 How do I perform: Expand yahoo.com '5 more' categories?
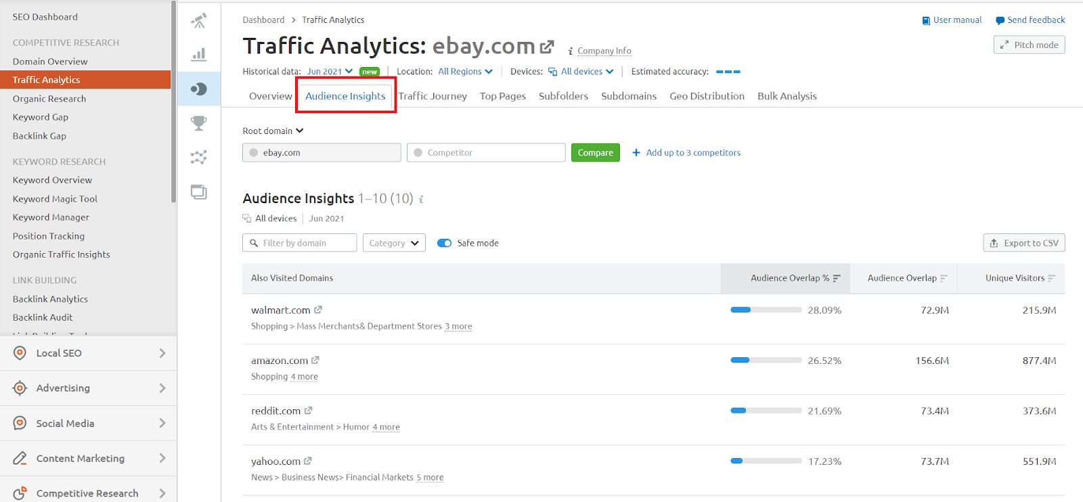[430, 478]
